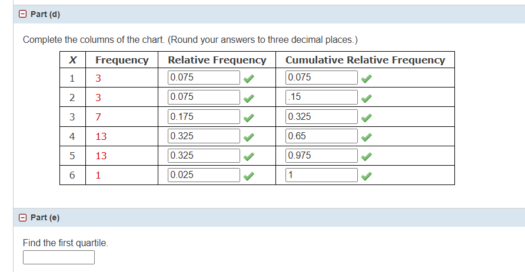
Task: Click green checkmark beside cumulative 0.325
Action: pyautogui.click(x=367, y=117)
